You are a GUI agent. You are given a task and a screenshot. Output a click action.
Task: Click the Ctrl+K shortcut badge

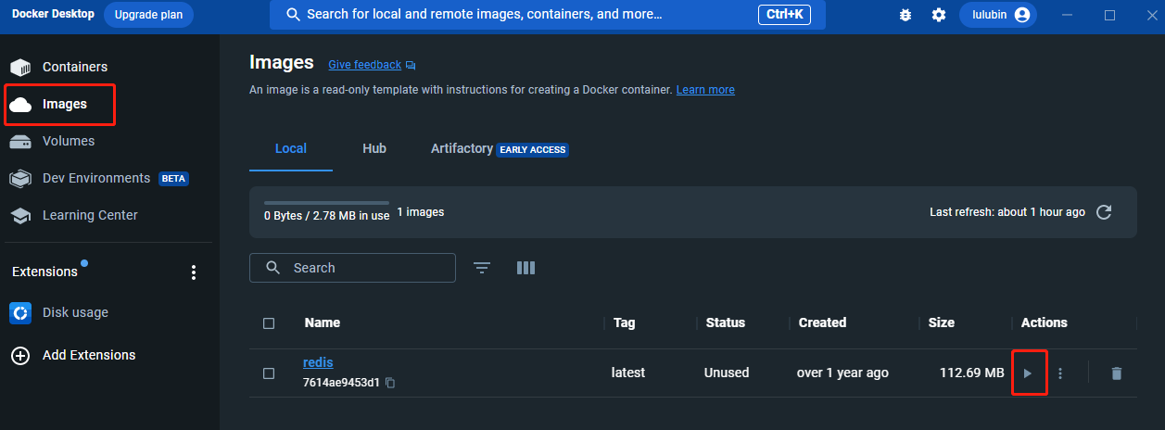784,15
